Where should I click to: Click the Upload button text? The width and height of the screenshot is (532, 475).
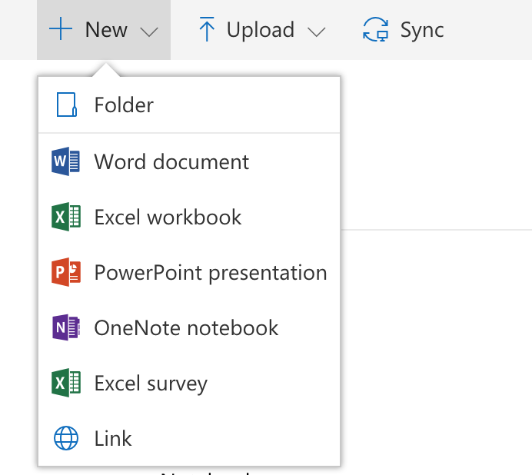click(x=260, y=30)
